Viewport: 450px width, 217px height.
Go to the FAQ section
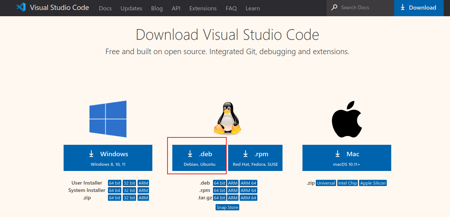tap(231, 8)
